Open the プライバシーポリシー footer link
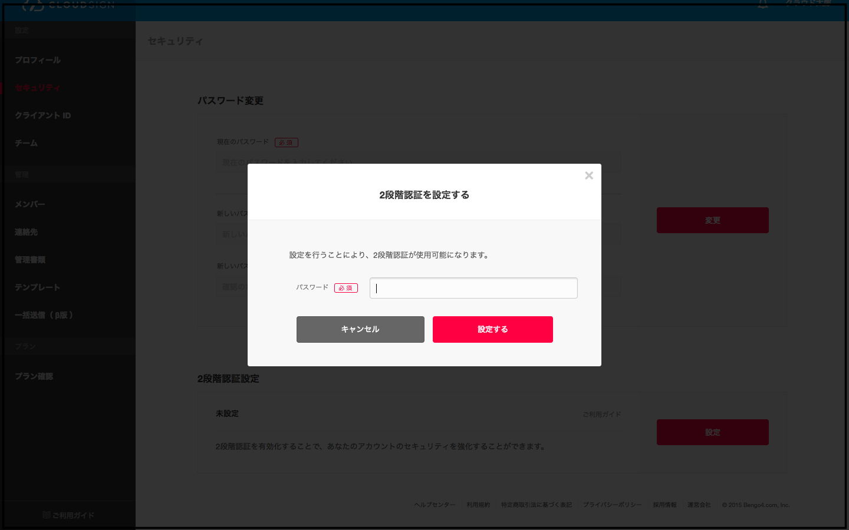The width and height of the screenshot is (849, 530). (612, 505)
